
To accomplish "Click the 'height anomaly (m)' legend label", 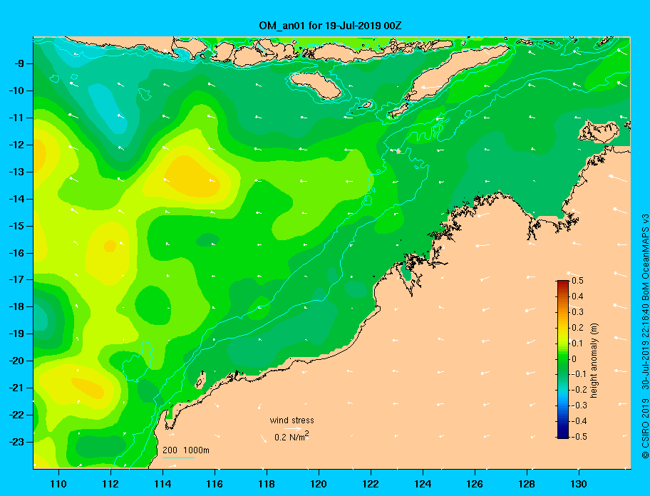I will tap(594, 361).
